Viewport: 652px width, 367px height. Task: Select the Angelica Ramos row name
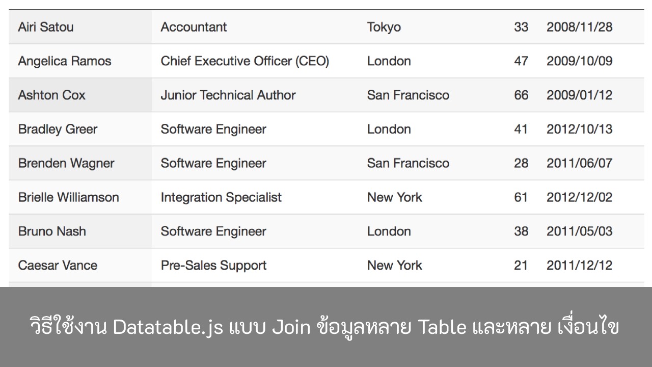80,61
